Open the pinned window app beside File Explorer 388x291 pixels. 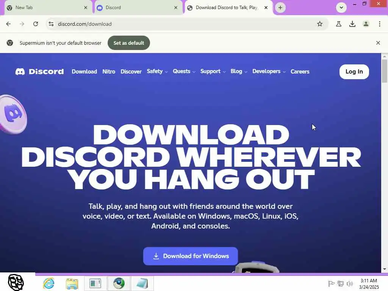coord(95,283)
